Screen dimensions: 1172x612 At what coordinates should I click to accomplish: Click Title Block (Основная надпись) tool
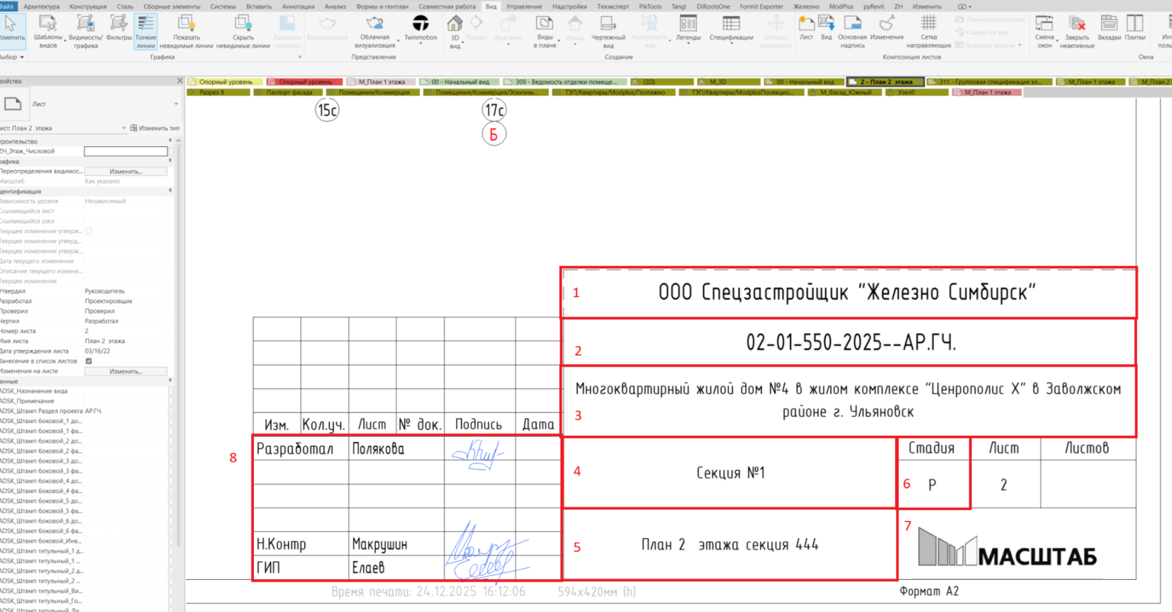[852, 31]
